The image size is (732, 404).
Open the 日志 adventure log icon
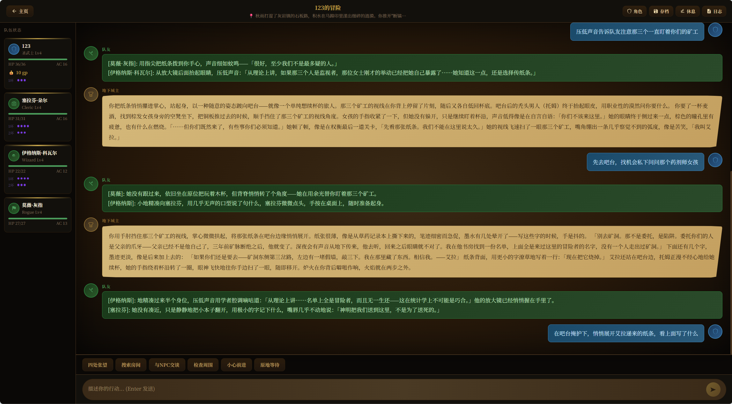click(x=714, y=11)
